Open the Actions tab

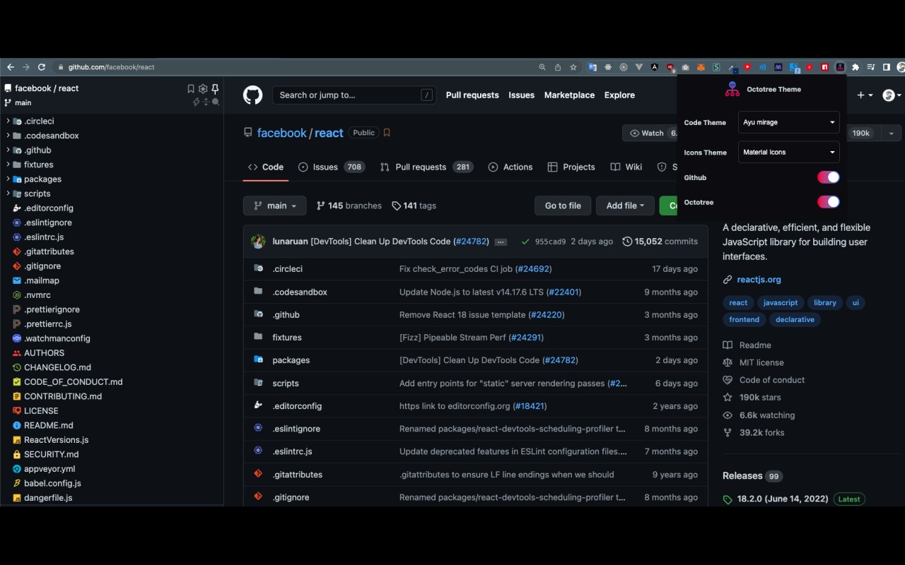tap(510, 167)
